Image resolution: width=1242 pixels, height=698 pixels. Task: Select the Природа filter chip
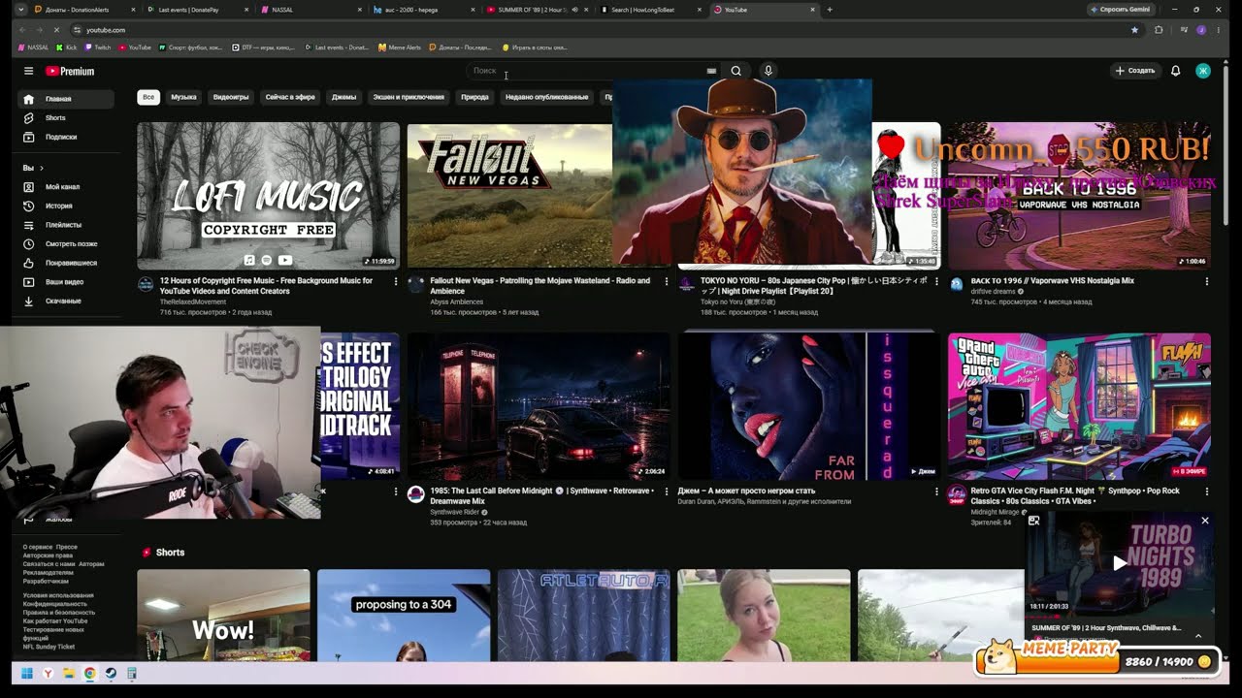tap(474, 97)
